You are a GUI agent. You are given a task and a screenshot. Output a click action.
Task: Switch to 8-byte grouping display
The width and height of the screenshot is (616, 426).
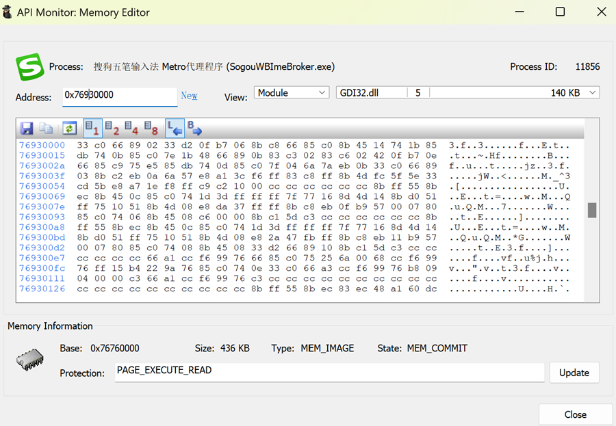(152, 129)
